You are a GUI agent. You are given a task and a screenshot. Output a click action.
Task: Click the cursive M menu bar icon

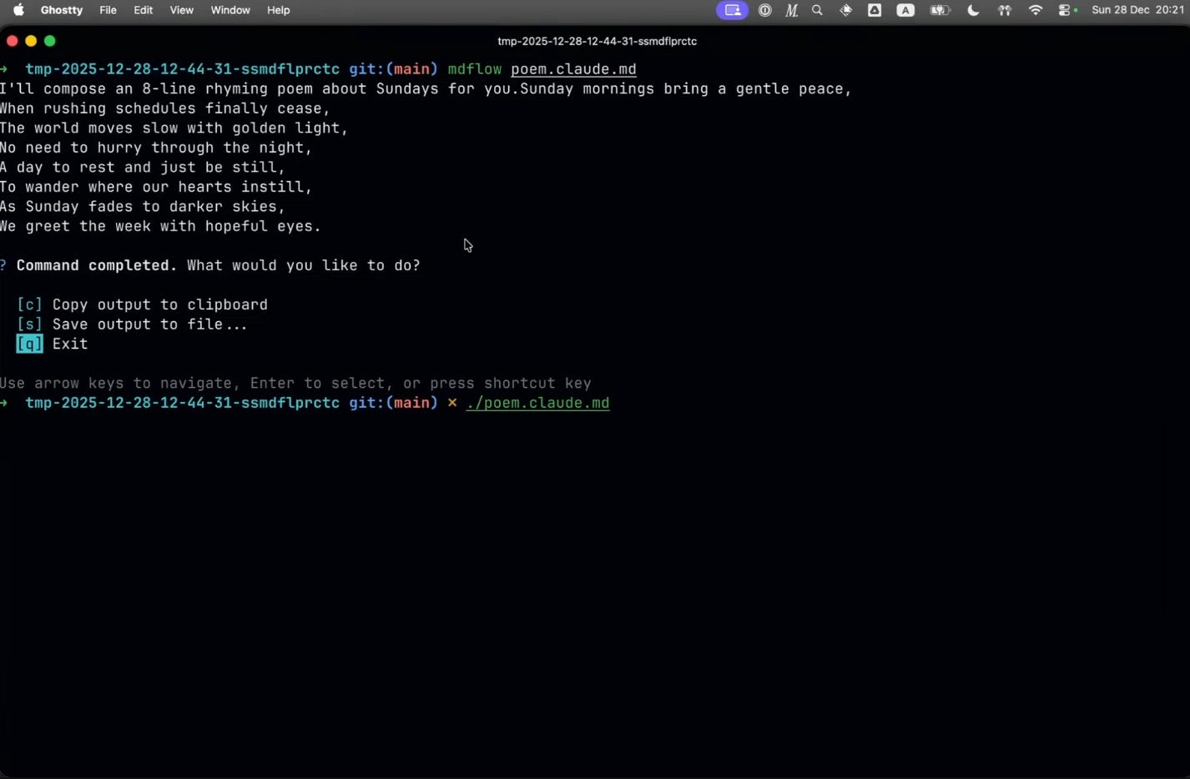[791, 10]
